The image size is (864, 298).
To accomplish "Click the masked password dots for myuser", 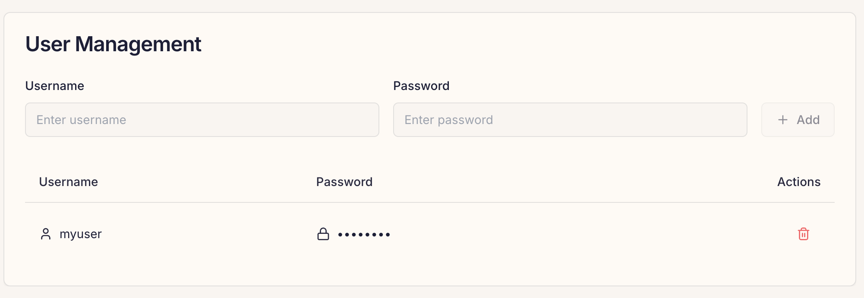I will (x=364, y=235).
